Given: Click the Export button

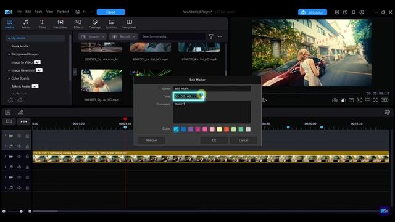Looking at the screenshot, I should click(x=110, y=12).
